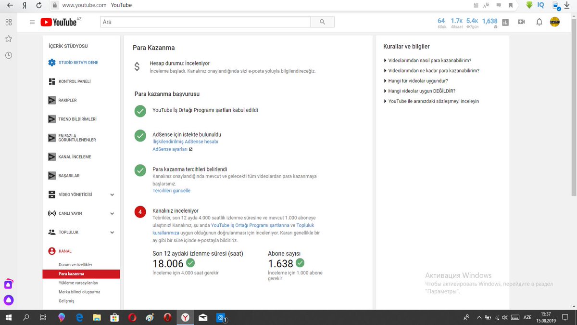Viewport: 577px width, 325px height.
Task: Reload the page with the refresh icon
Action: click(39, 5)
